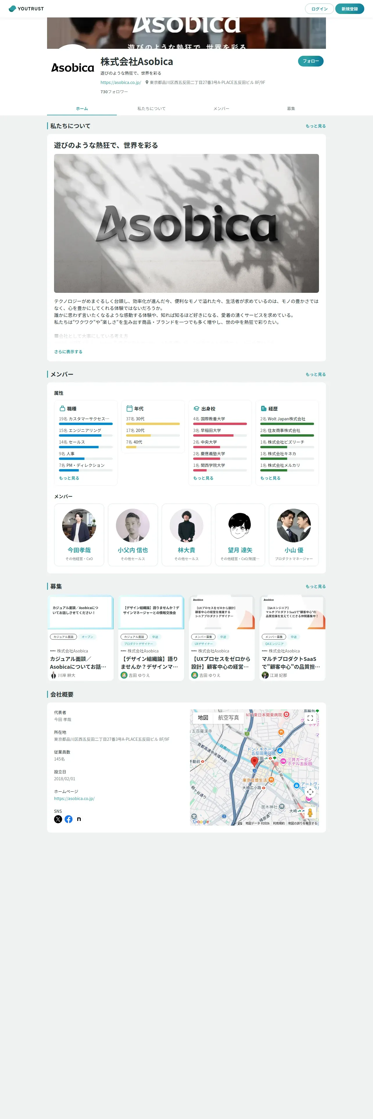Open 今田孝哉 member card
The width and height of the screenshot is (373, 1119).
(79, 535)
